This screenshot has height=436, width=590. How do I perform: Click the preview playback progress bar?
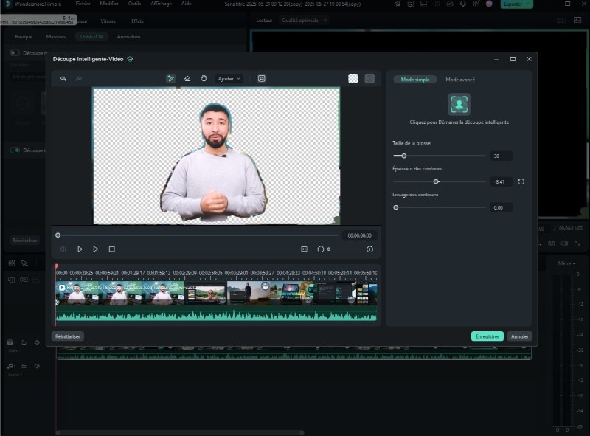pyautogui.click(x=197, y=235)
